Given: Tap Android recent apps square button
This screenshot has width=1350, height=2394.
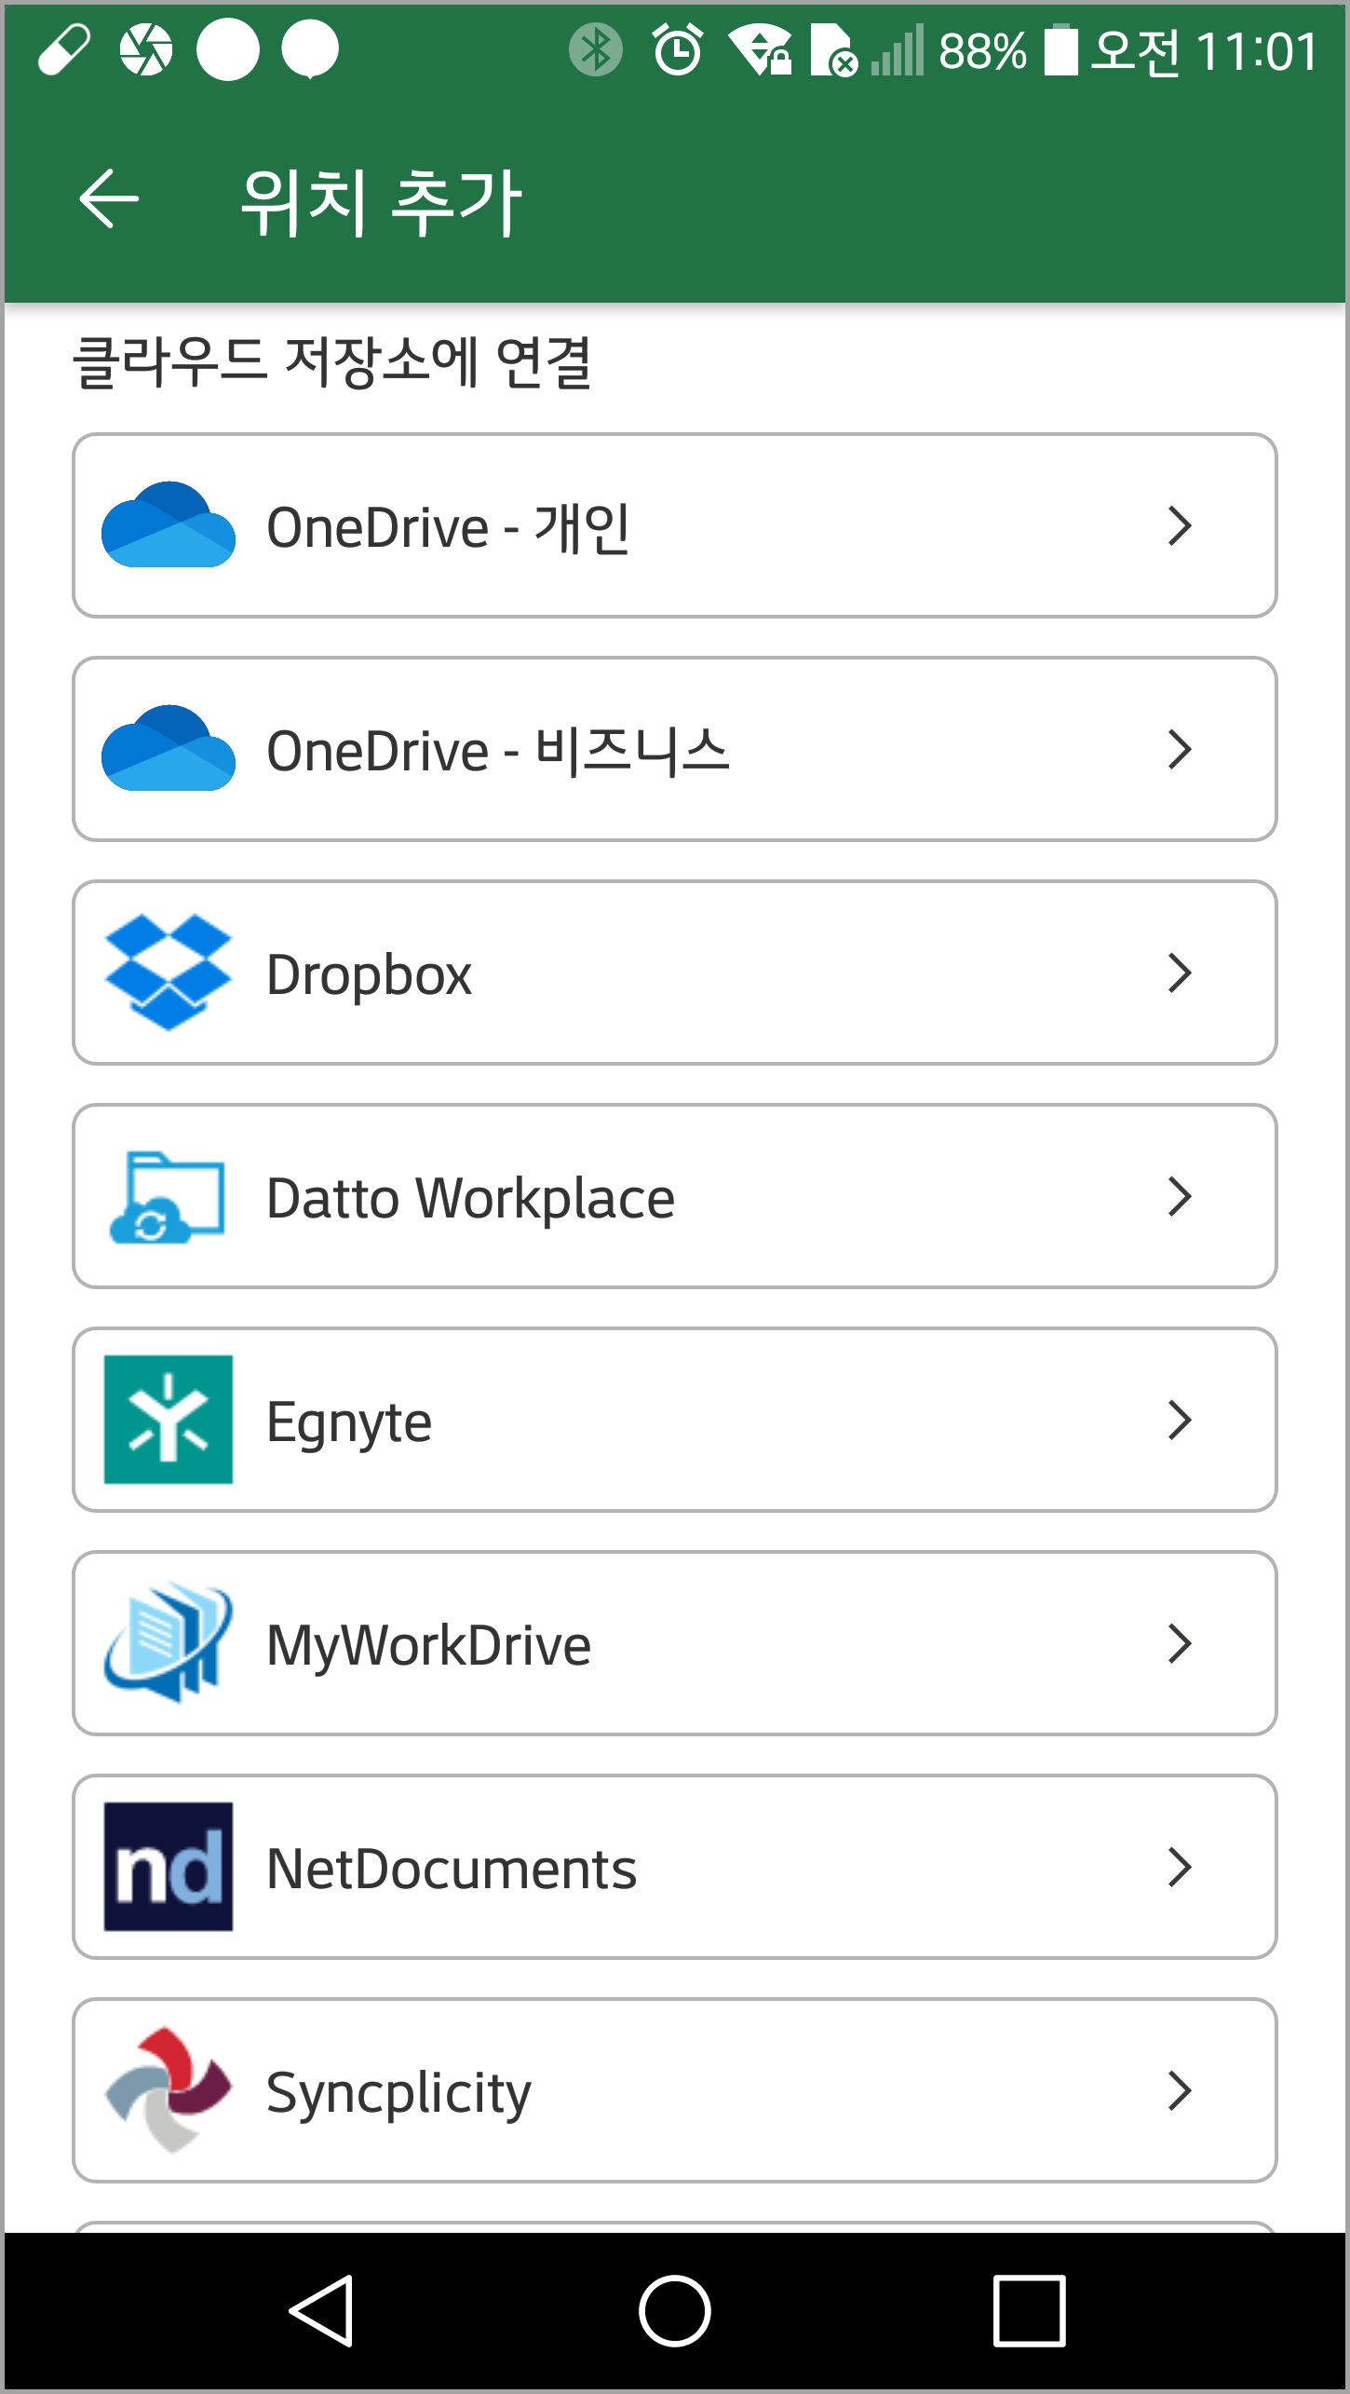Looking at the screenshot, I should (x=1029, y=2311).
